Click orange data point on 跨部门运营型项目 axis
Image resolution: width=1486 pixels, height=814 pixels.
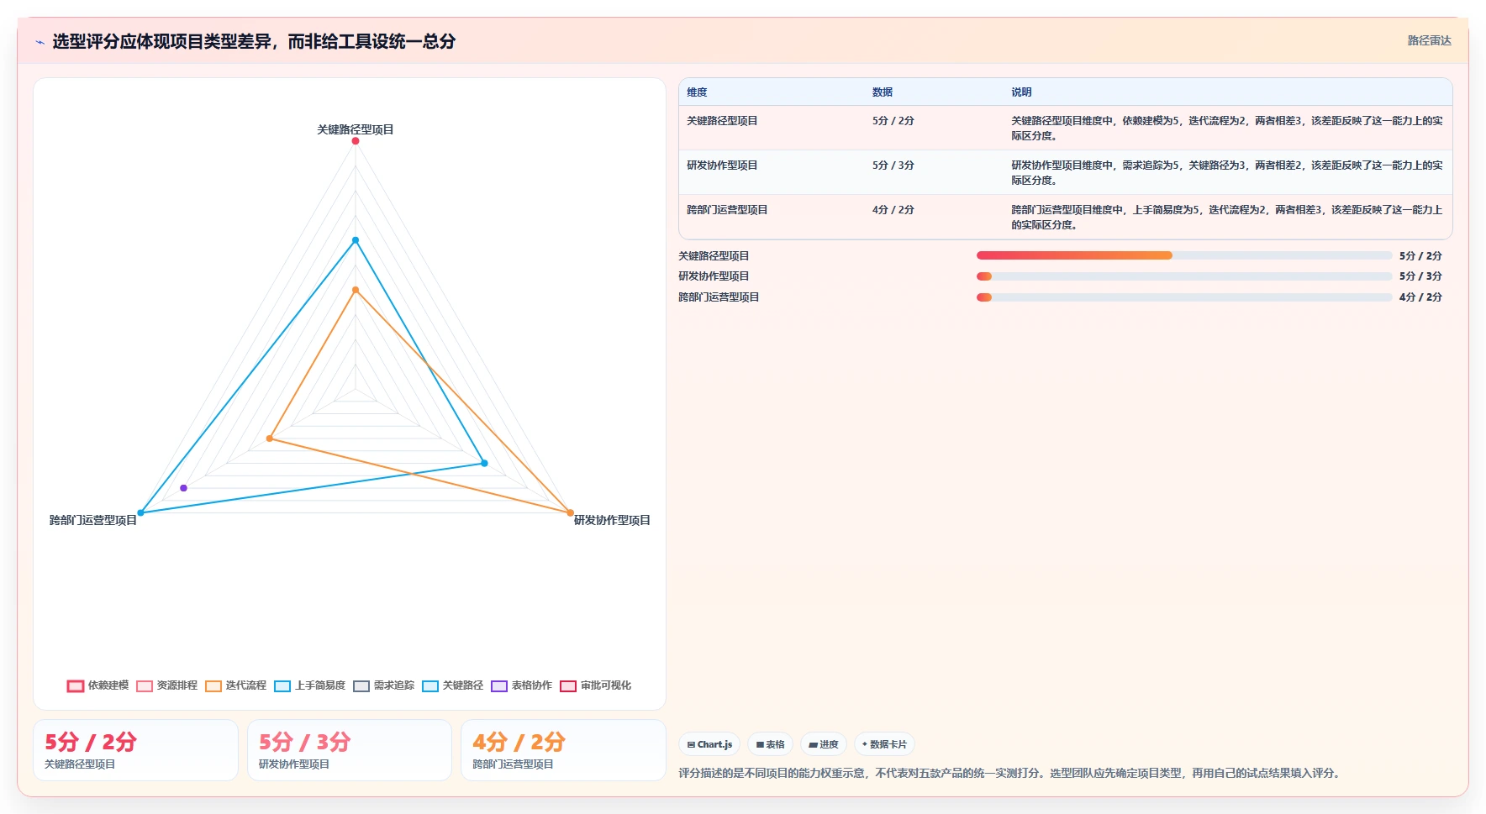[x=270, y=439]
